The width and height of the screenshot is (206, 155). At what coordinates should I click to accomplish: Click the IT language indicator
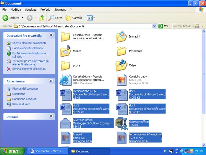tap(165, 151)
